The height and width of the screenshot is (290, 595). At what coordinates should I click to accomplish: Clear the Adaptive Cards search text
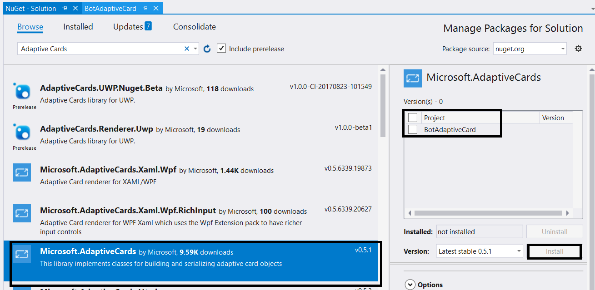click(x=186, y=49)
